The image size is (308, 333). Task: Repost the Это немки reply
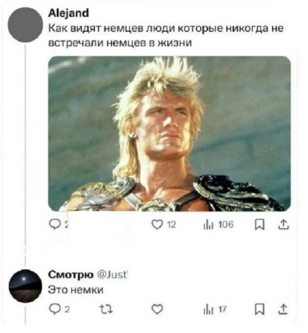coord(106,309)
